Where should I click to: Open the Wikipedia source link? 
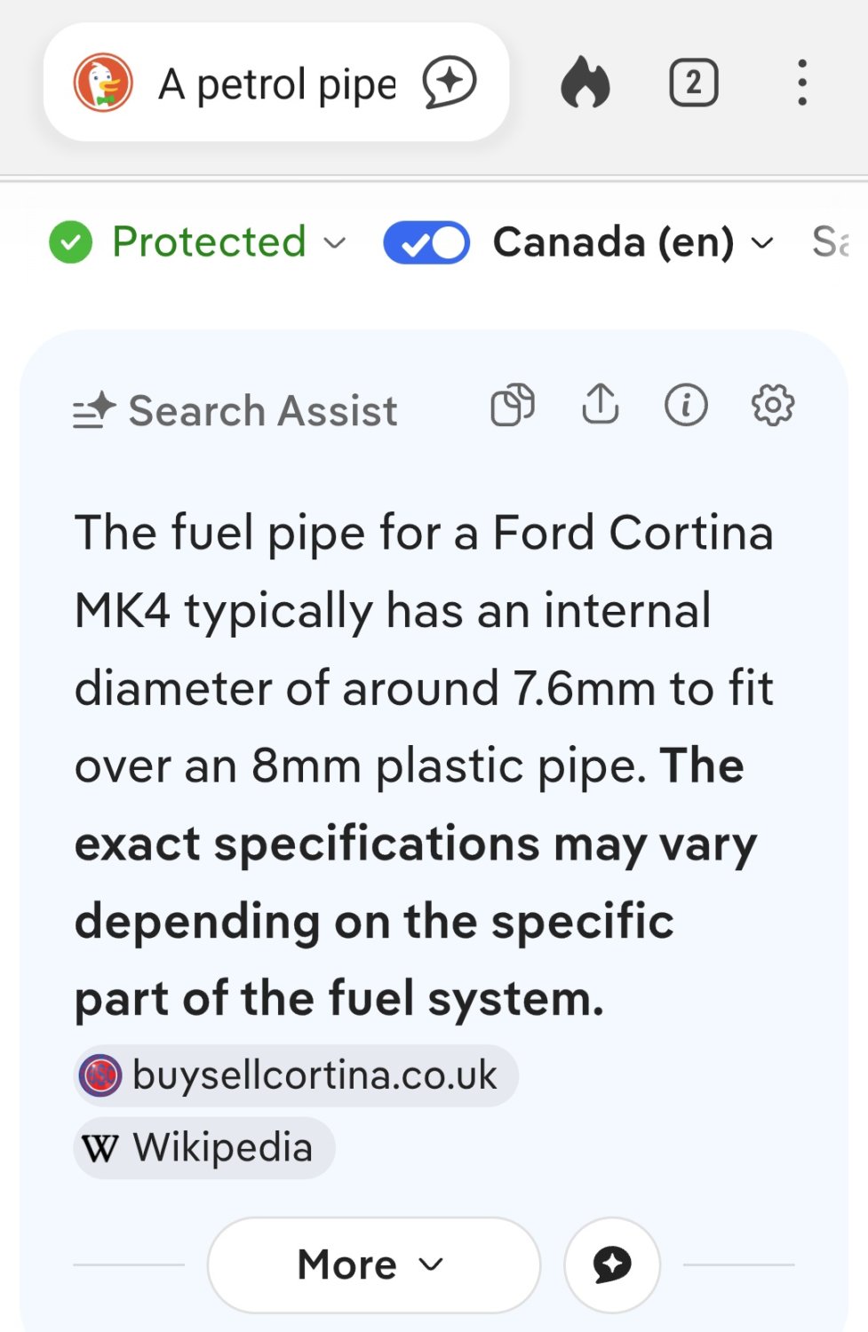pyautogui.click(x=203, y=1147)
